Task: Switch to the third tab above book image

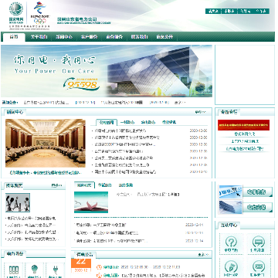Action: point(125,185)
